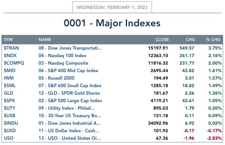
Task: Click the GLD ticker symbol
Action: (9, 93)
